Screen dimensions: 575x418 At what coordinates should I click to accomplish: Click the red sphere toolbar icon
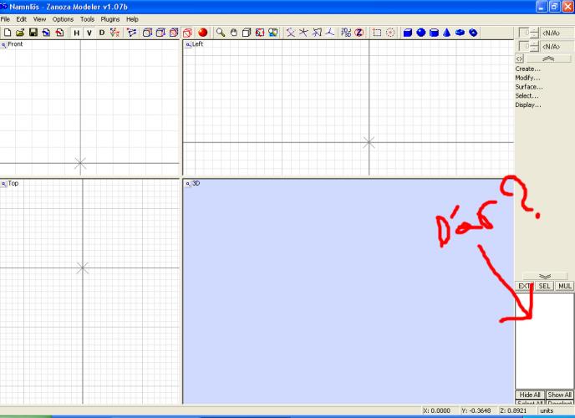(x=202, y=33)
